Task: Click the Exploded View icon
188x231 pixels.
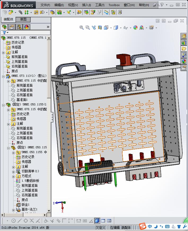Action: [x=93, y=12]
